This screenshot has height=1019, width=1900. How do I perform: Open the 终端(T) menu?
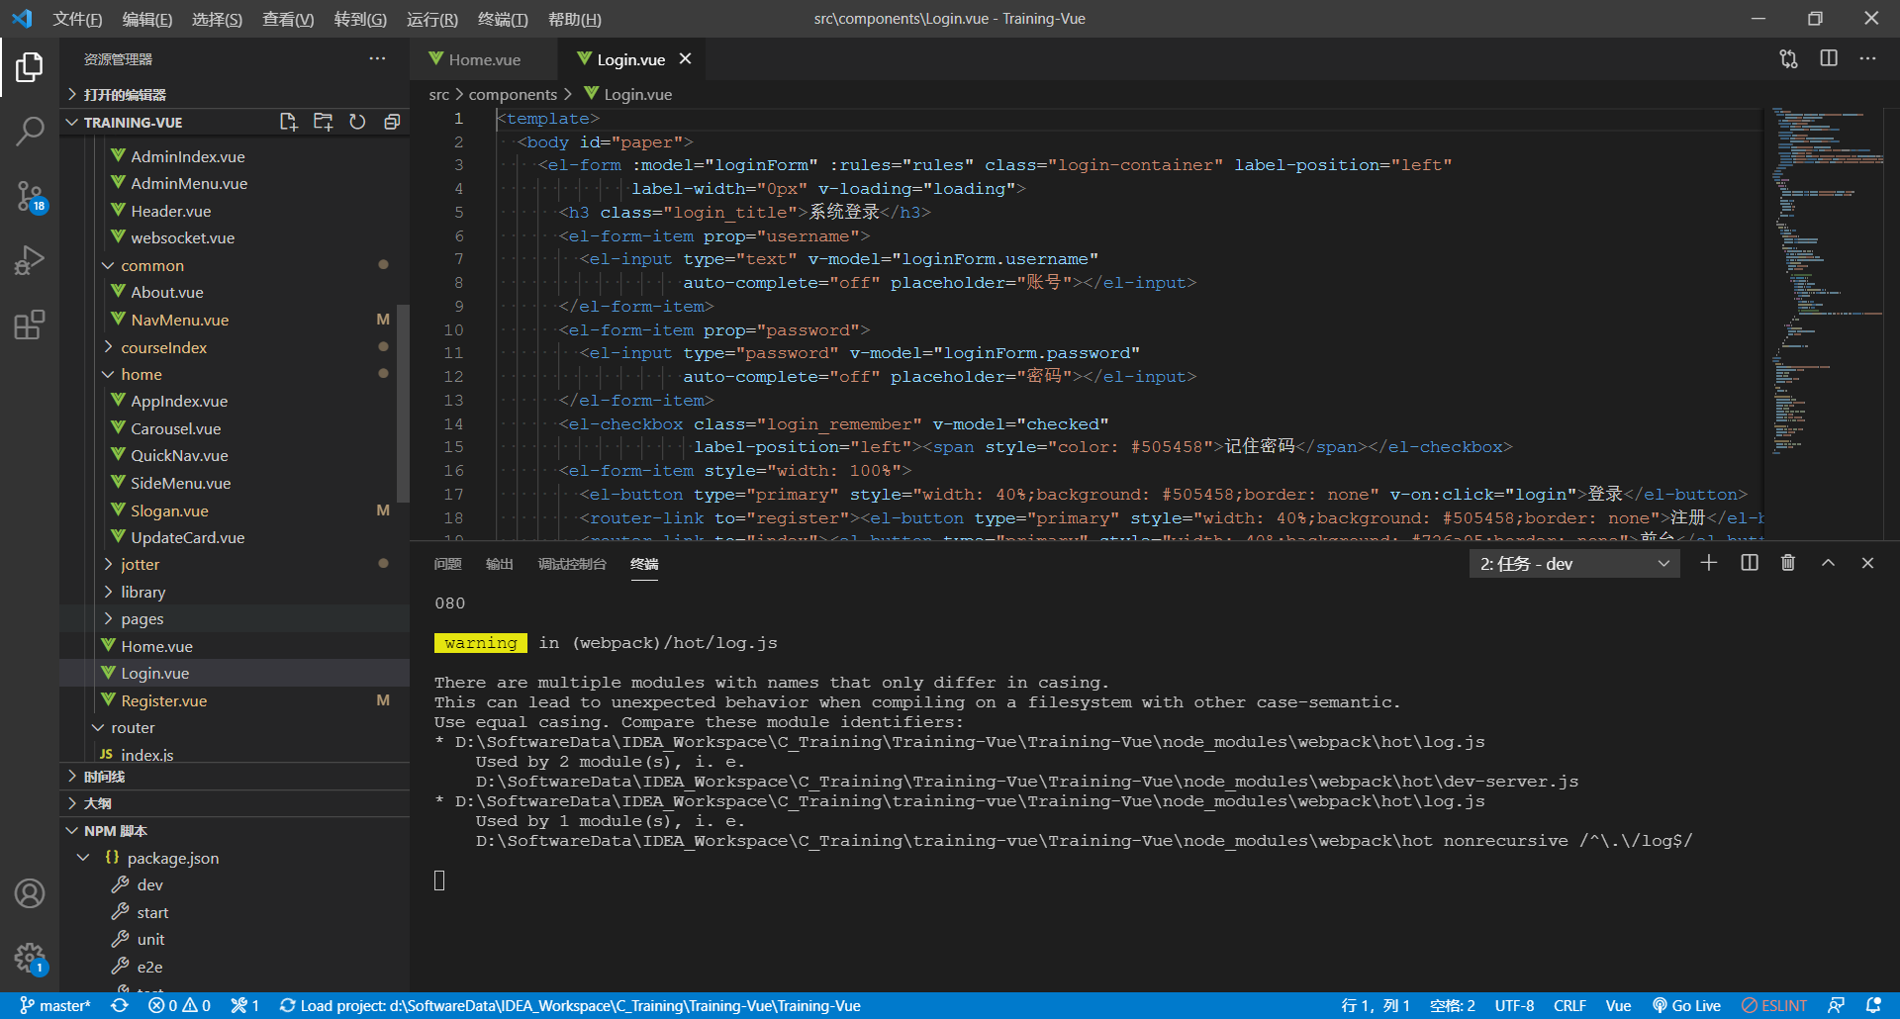tap(503, 19)
